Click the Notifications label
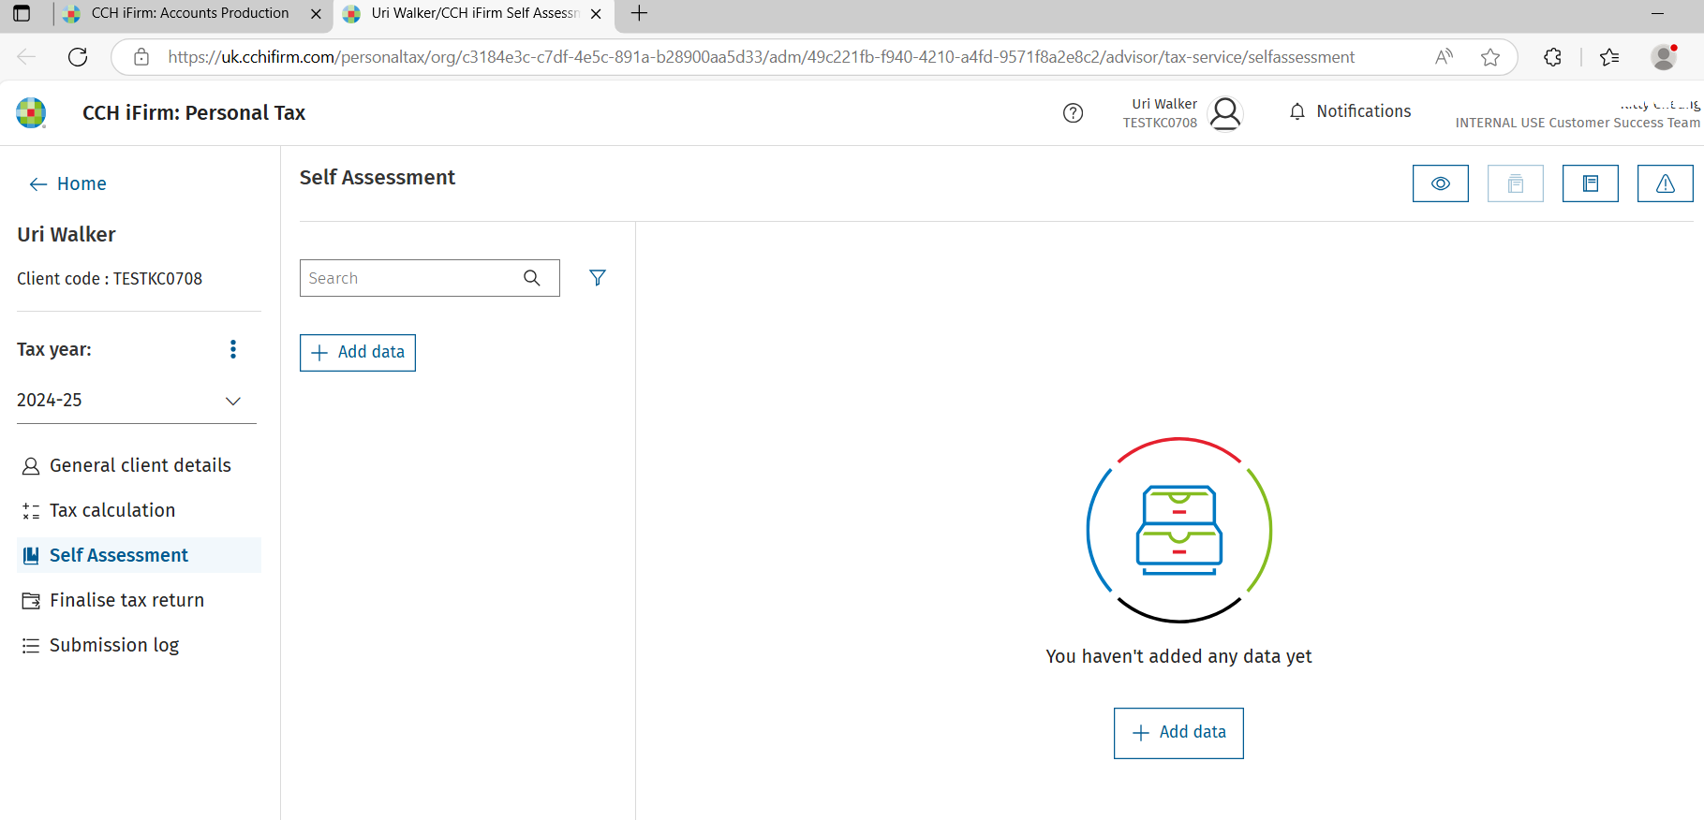Image resolution: width=1704 pixels, height=820 pixels. pos(1364,111)
